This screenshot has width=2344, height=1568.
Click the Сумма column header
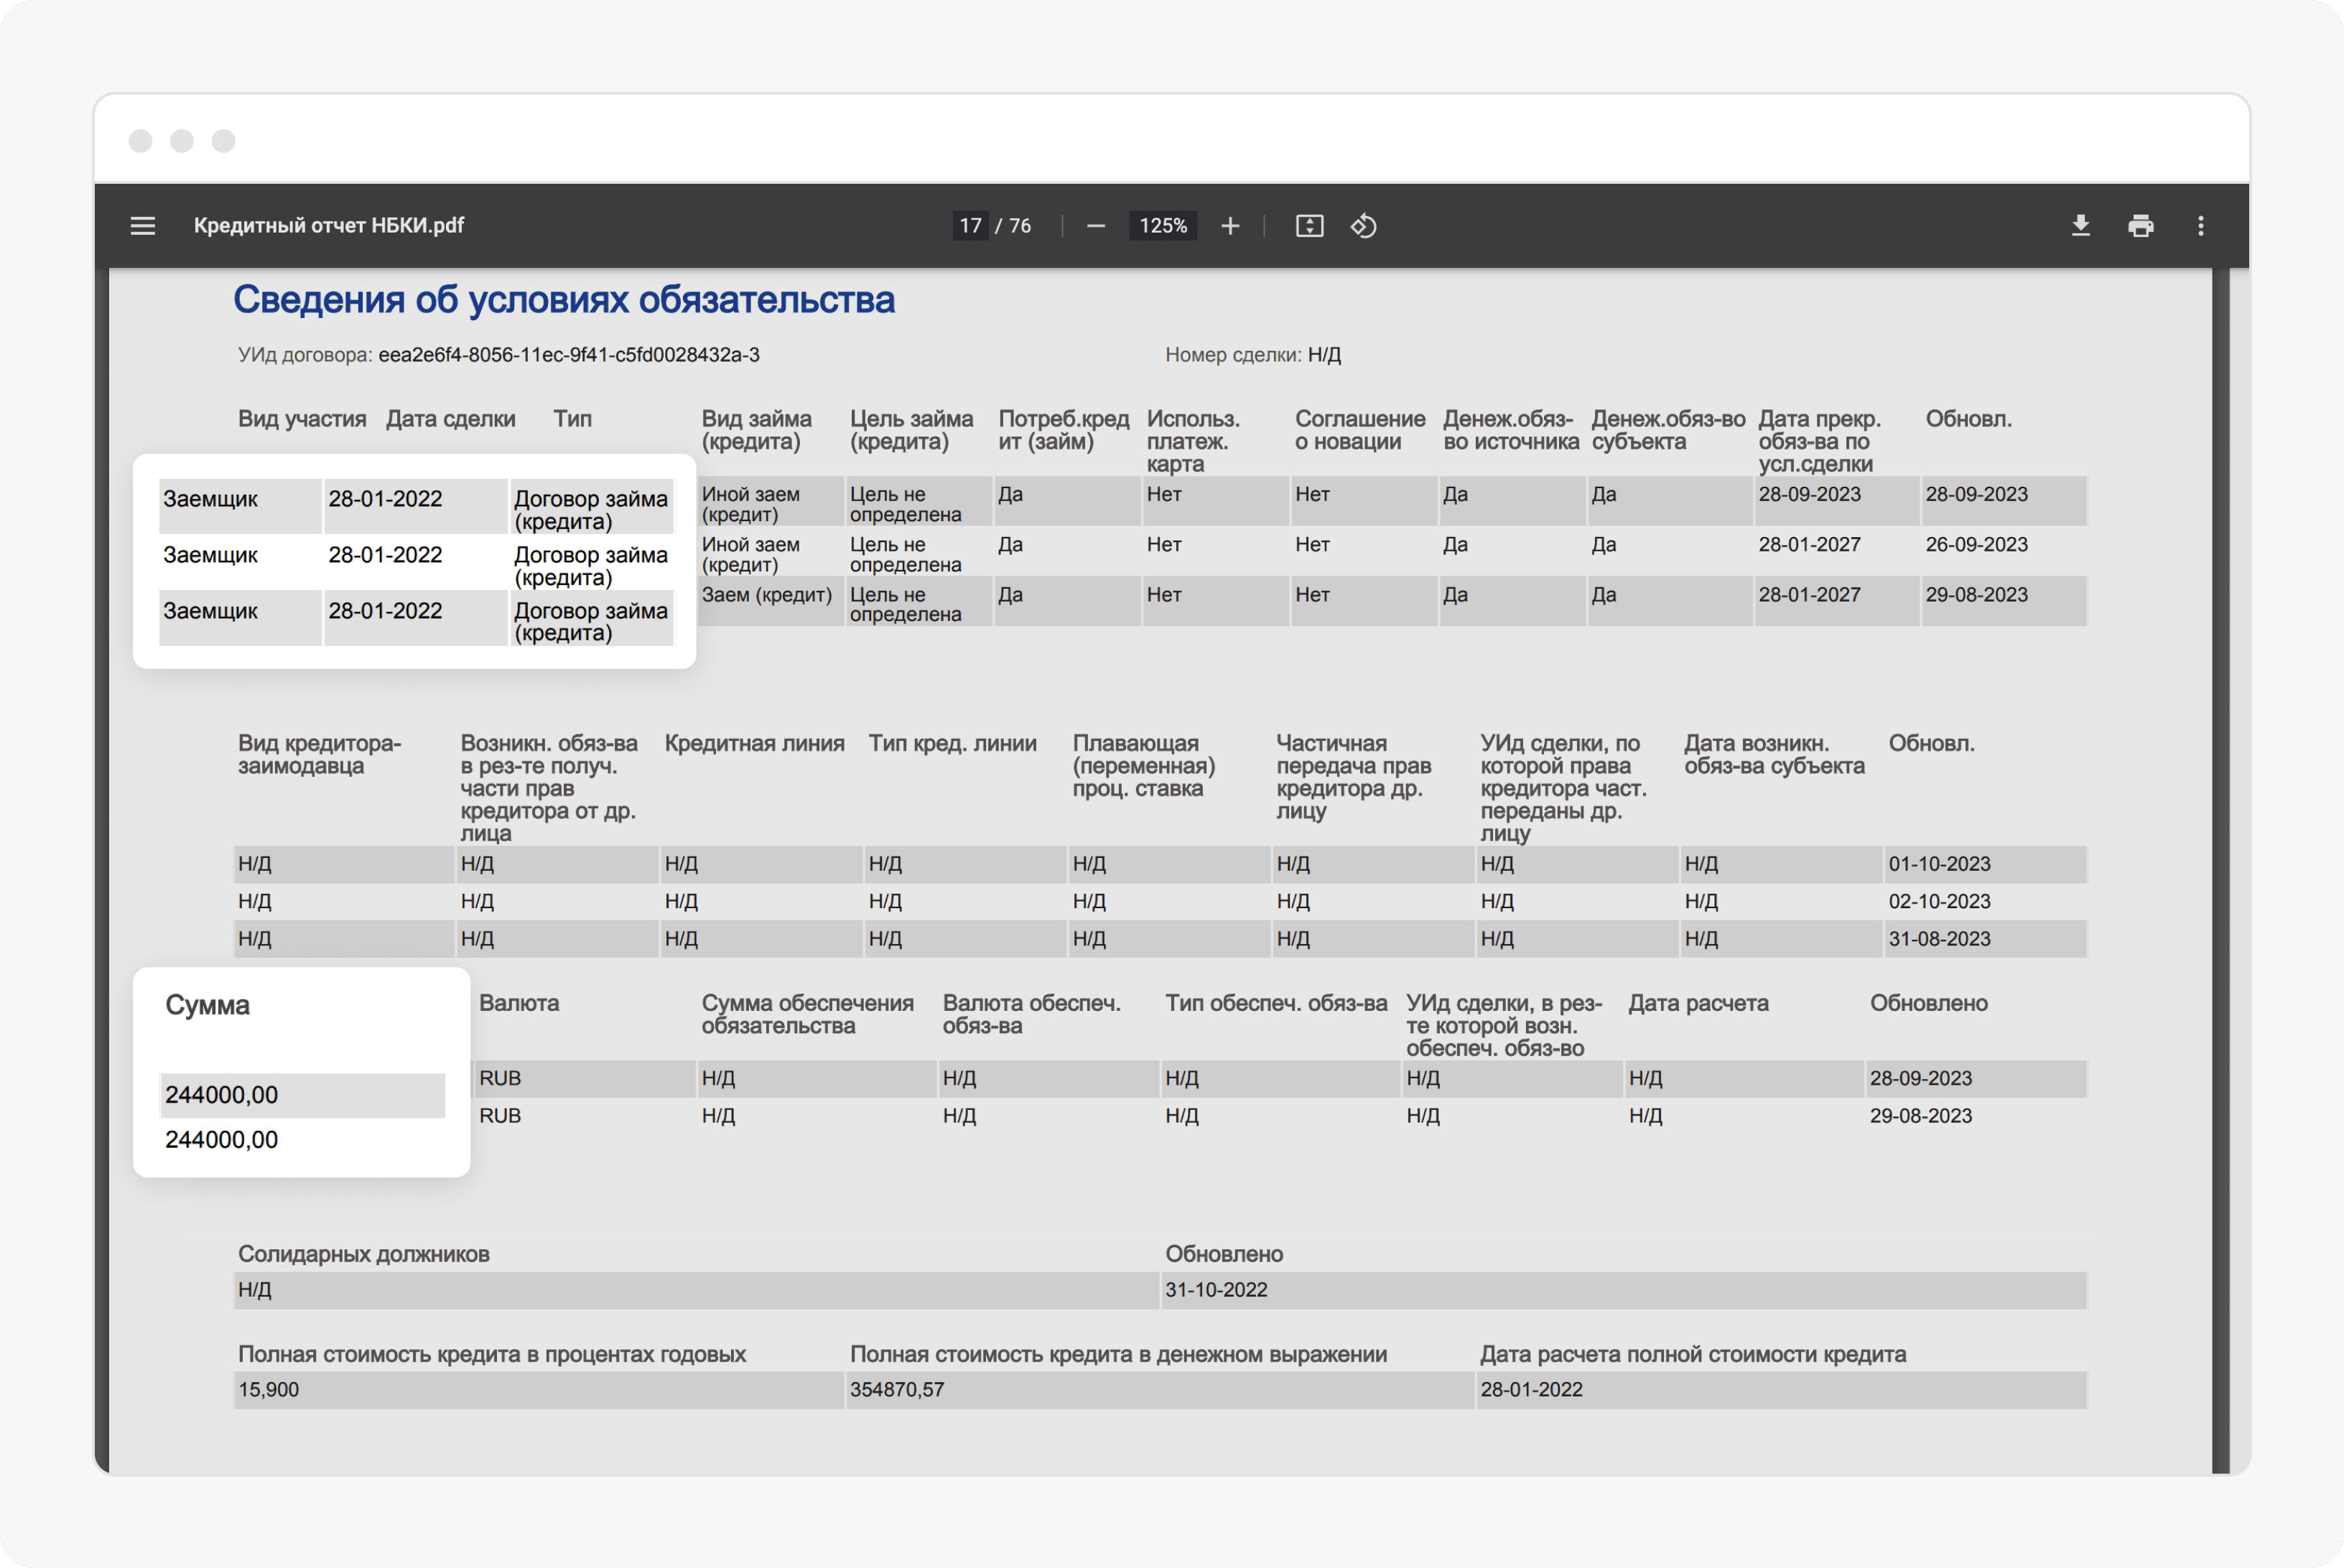[x=208, y=1006]
